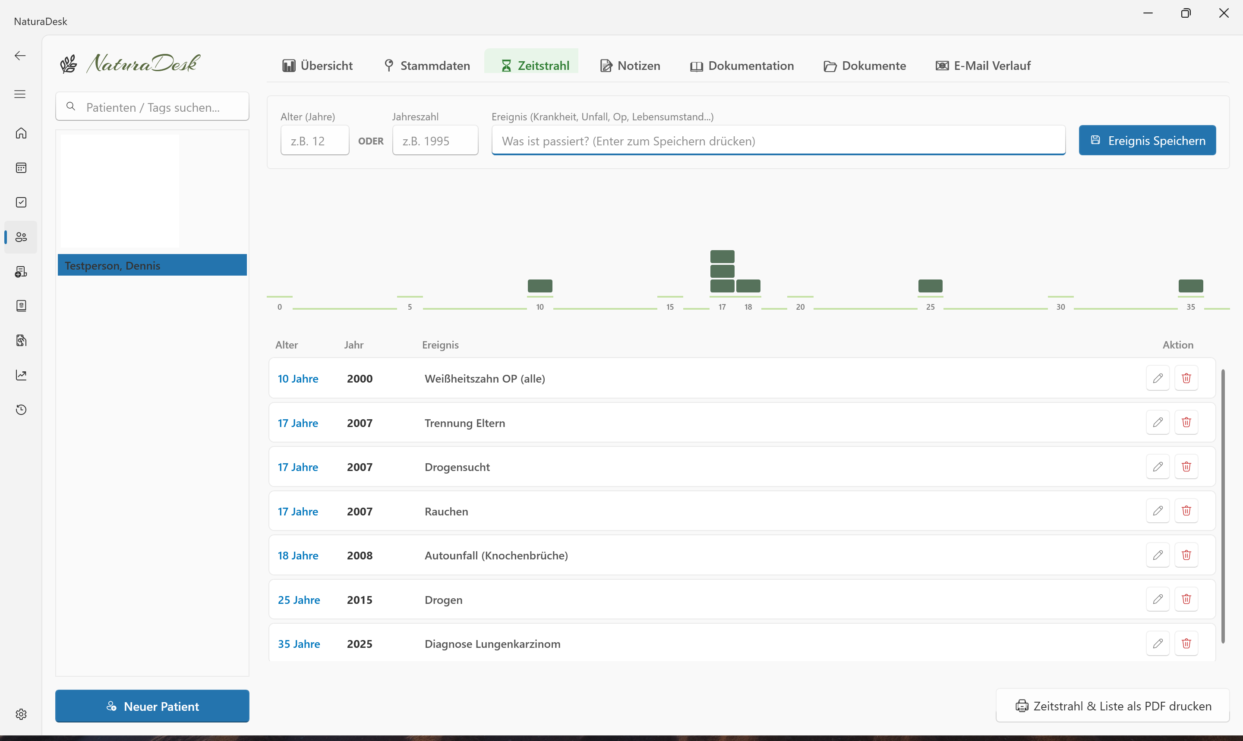Open the tasks checklist sidebar icon
Viewport: 1243px width, 741px height.
pos(21,202)
